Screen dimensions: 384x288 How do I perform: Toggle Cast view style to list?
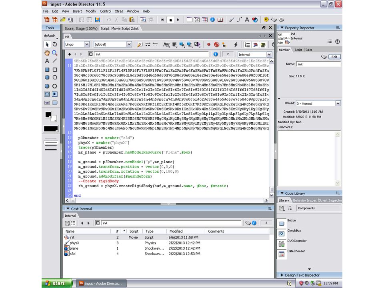pos(73,223)
